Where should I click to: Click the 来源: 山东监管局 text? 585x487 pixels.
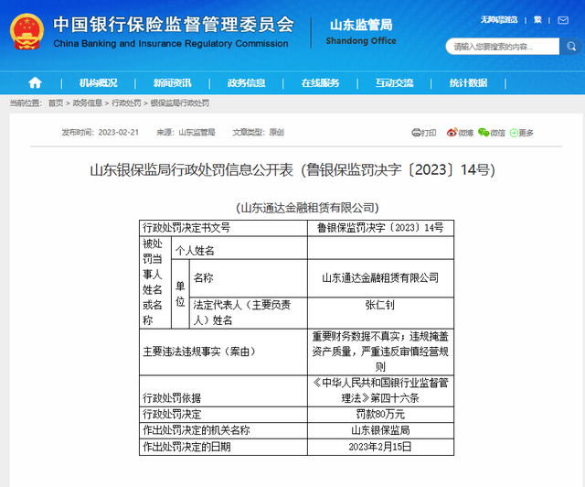(186, 133)
